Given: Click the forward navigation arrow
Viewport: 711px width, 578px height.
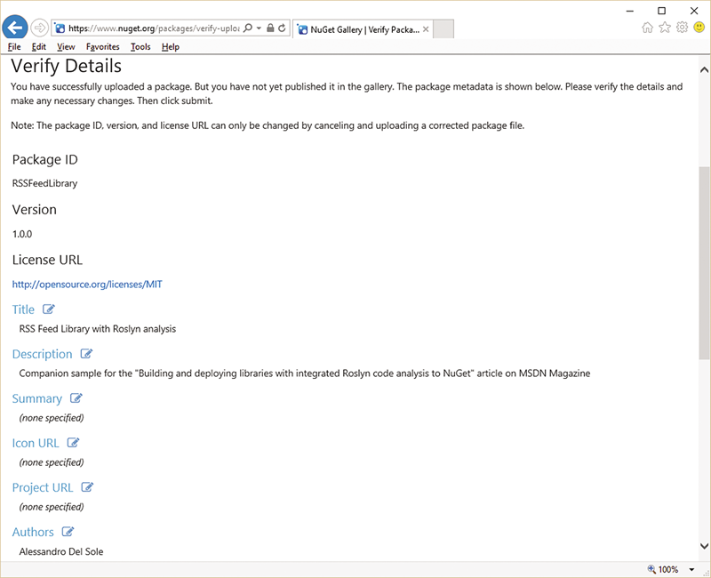Looking at the screenshot, I should 39,28.
